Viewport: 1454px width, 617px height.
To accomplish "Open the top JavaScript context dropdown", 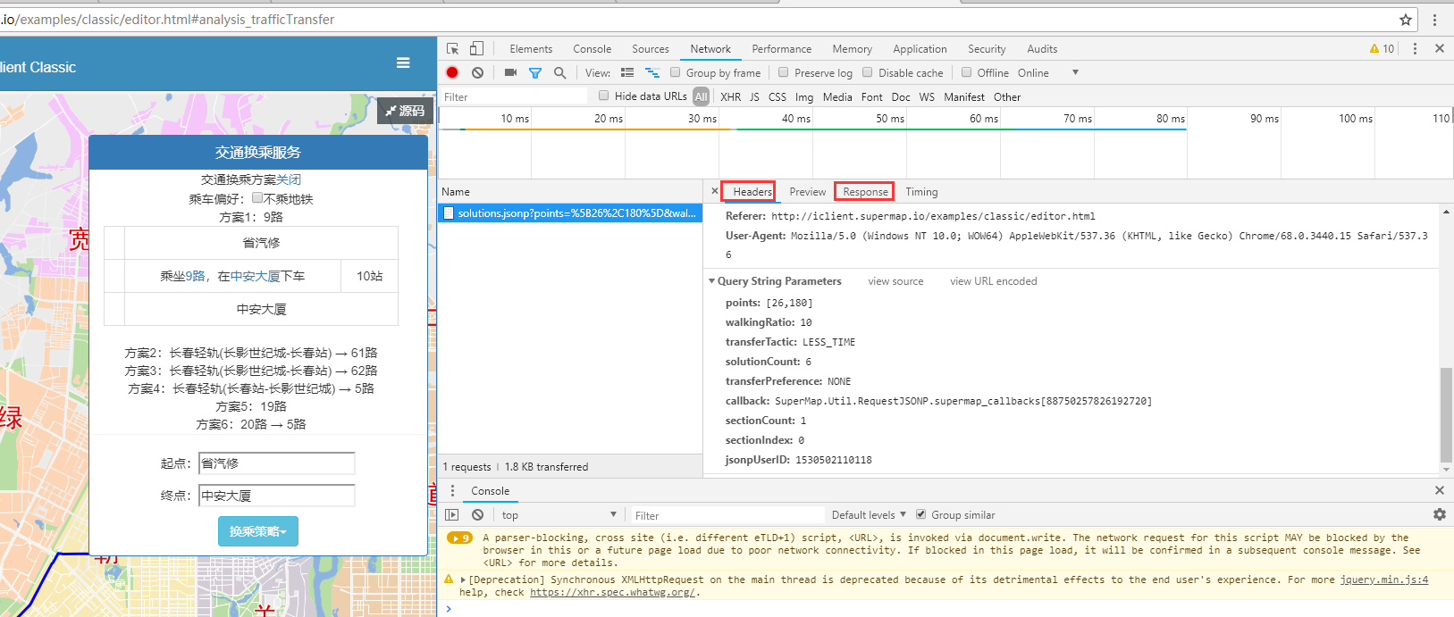I will (x=559, y=515).
